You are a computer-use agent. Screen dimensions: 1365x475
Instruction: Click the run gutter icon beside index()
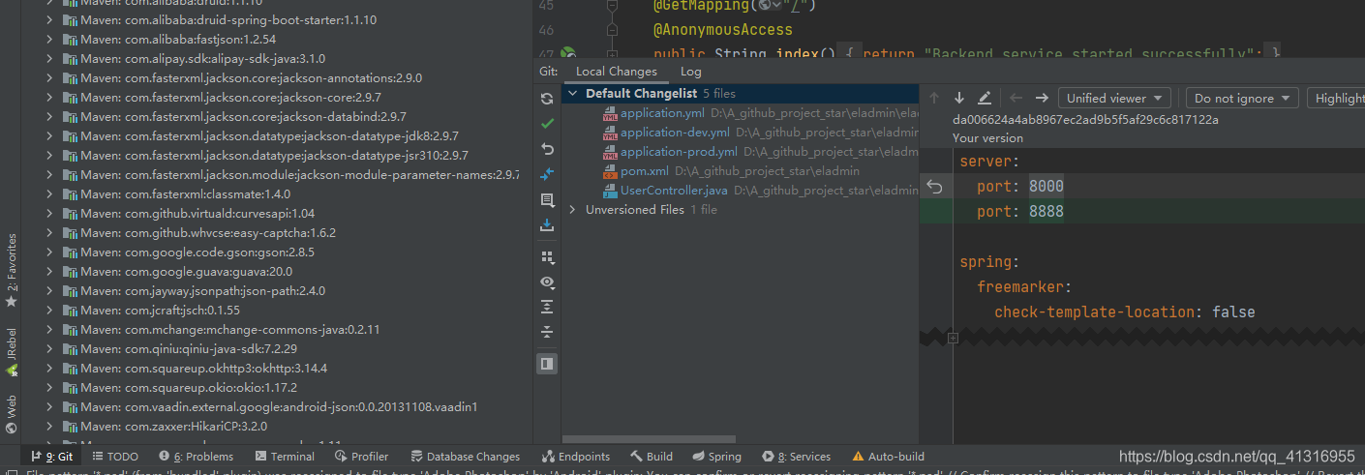569,54
